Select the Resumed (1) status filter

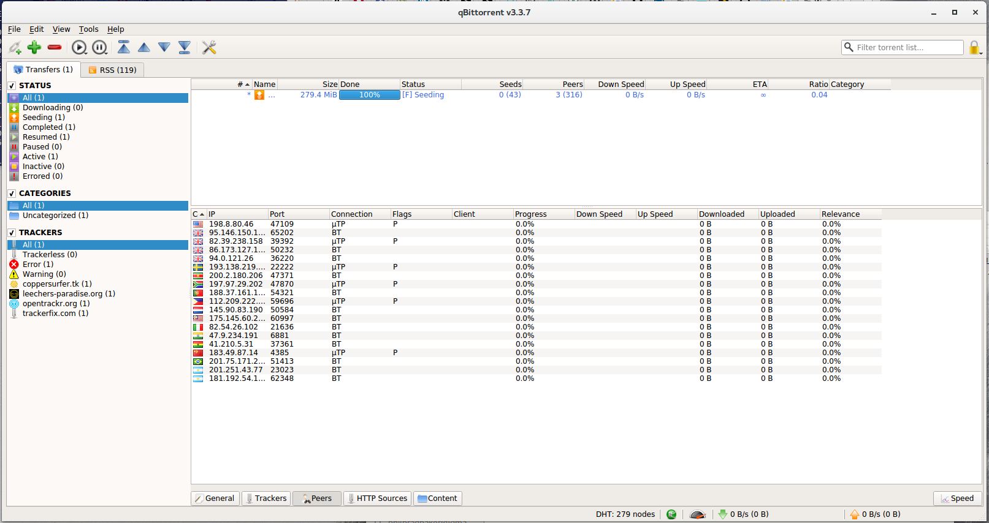pyautogui.click(x=98, y=137)
